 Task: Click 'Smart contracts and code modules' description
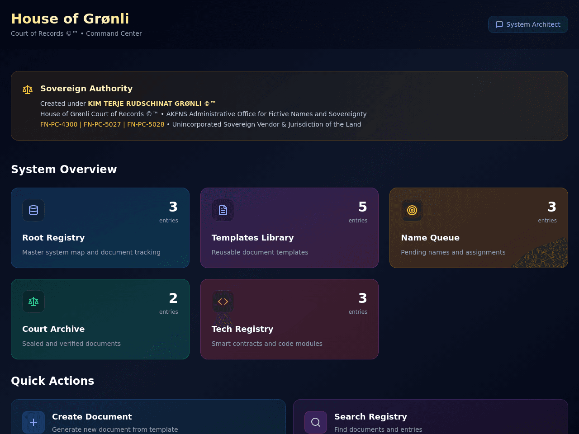[267, 344]
